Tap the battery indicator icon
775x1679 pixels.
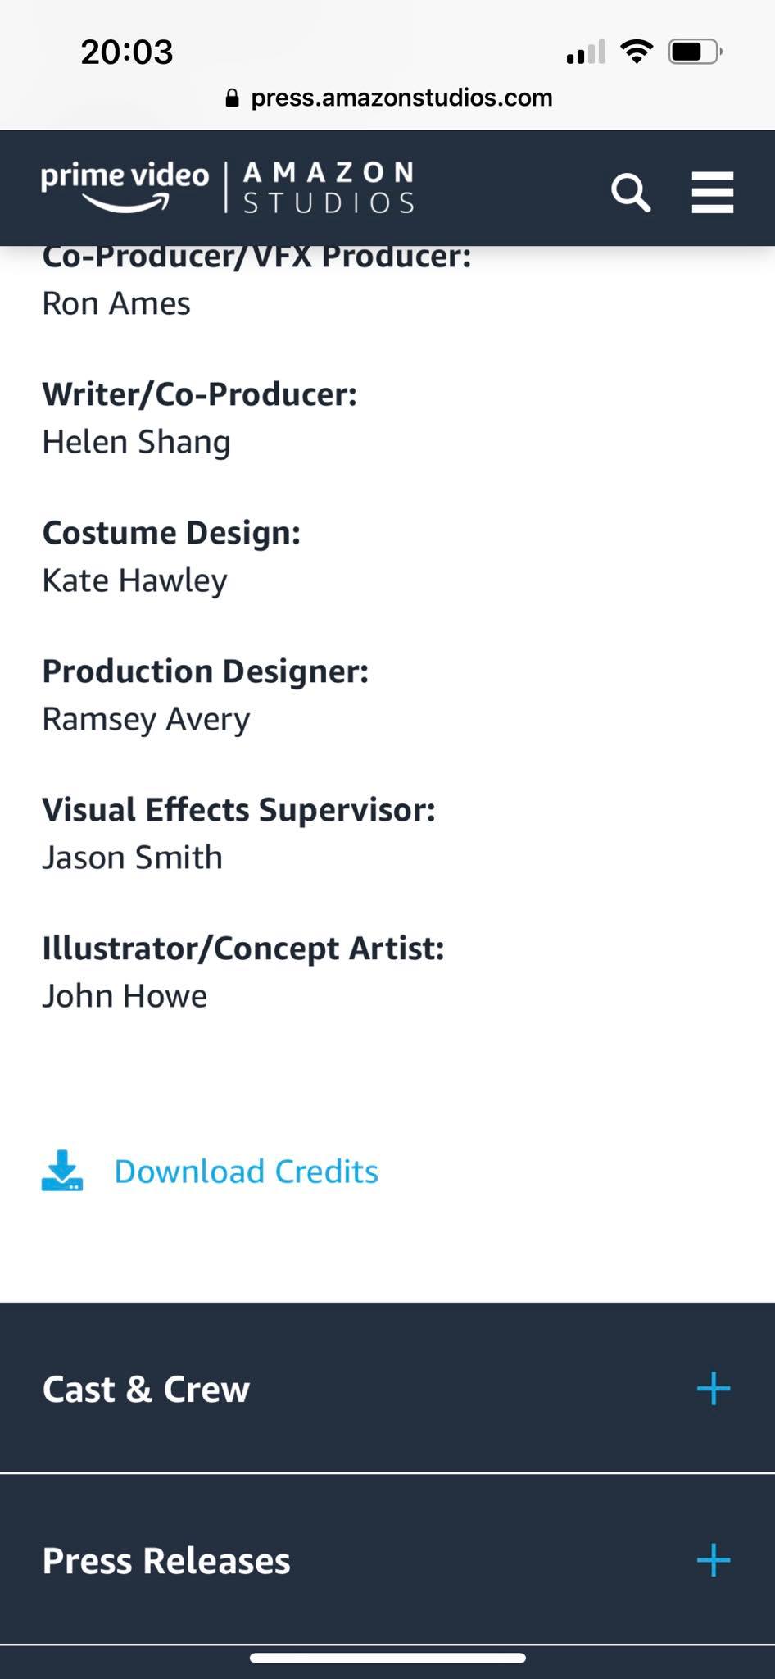(694, 52)
